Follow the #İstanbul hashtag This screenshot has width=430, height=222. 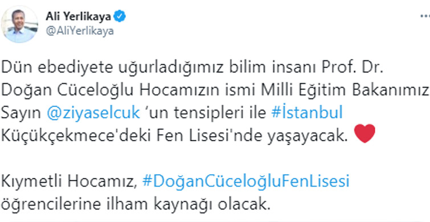(x=307, y=113)
